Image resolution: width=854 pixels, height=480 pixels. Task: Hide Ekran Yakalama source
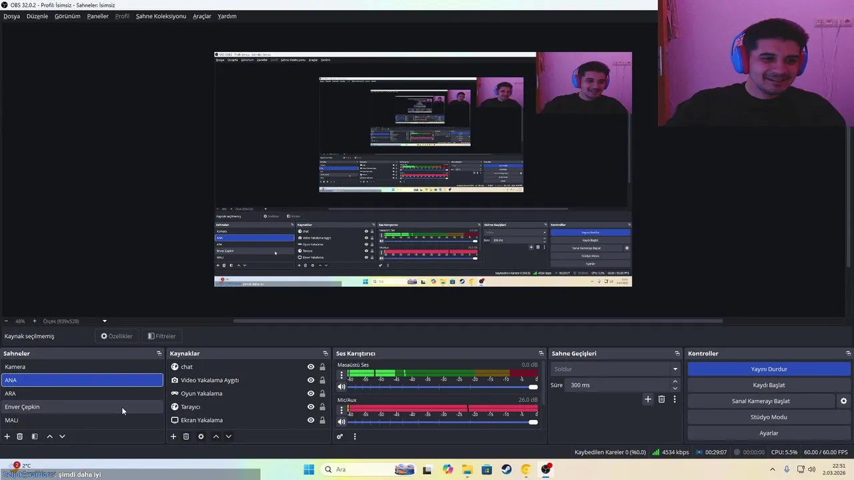pyautogui.click(x=310, y=420)
